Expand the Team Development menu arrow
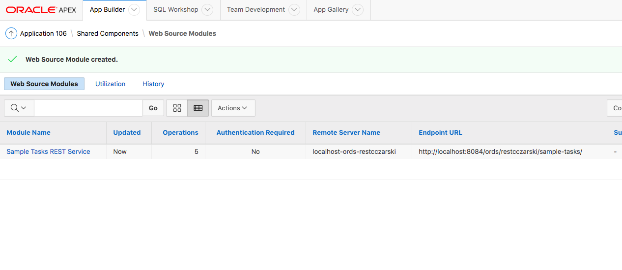622x270 pixels. [294, 10]
